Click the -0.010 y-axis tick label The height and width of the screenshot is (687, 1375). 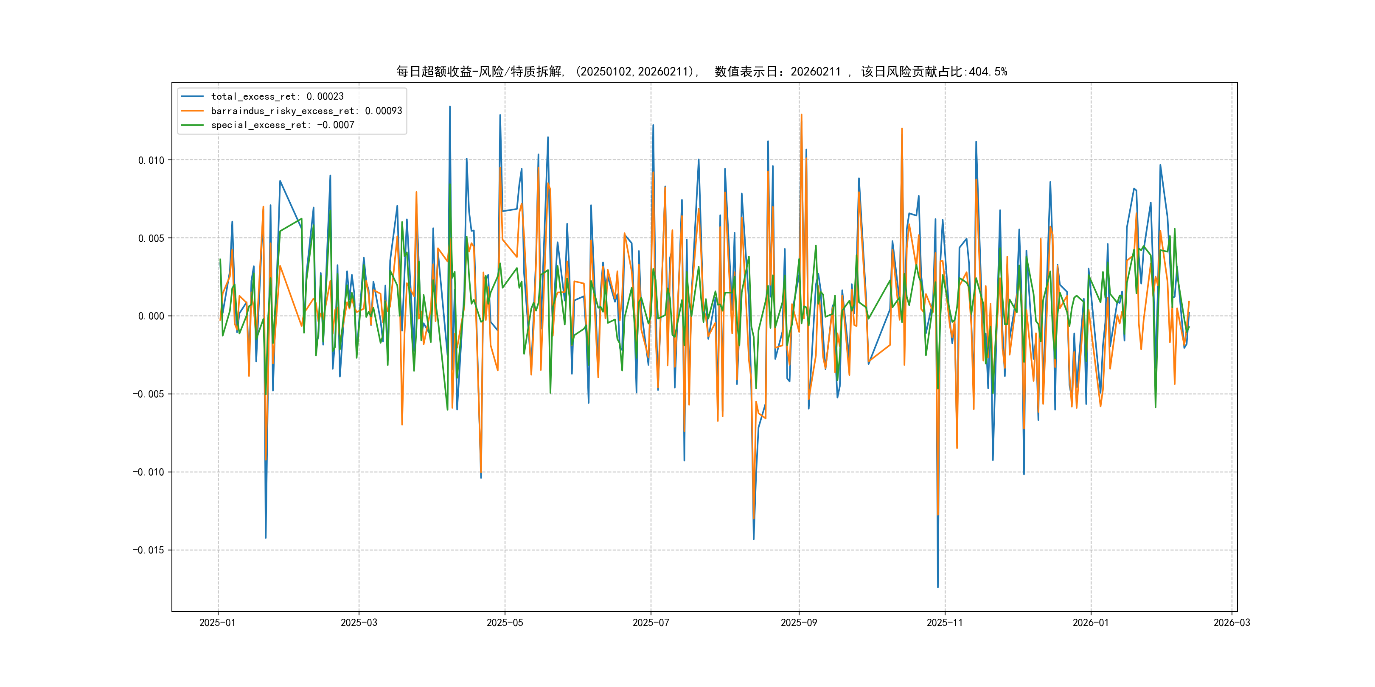149,472
